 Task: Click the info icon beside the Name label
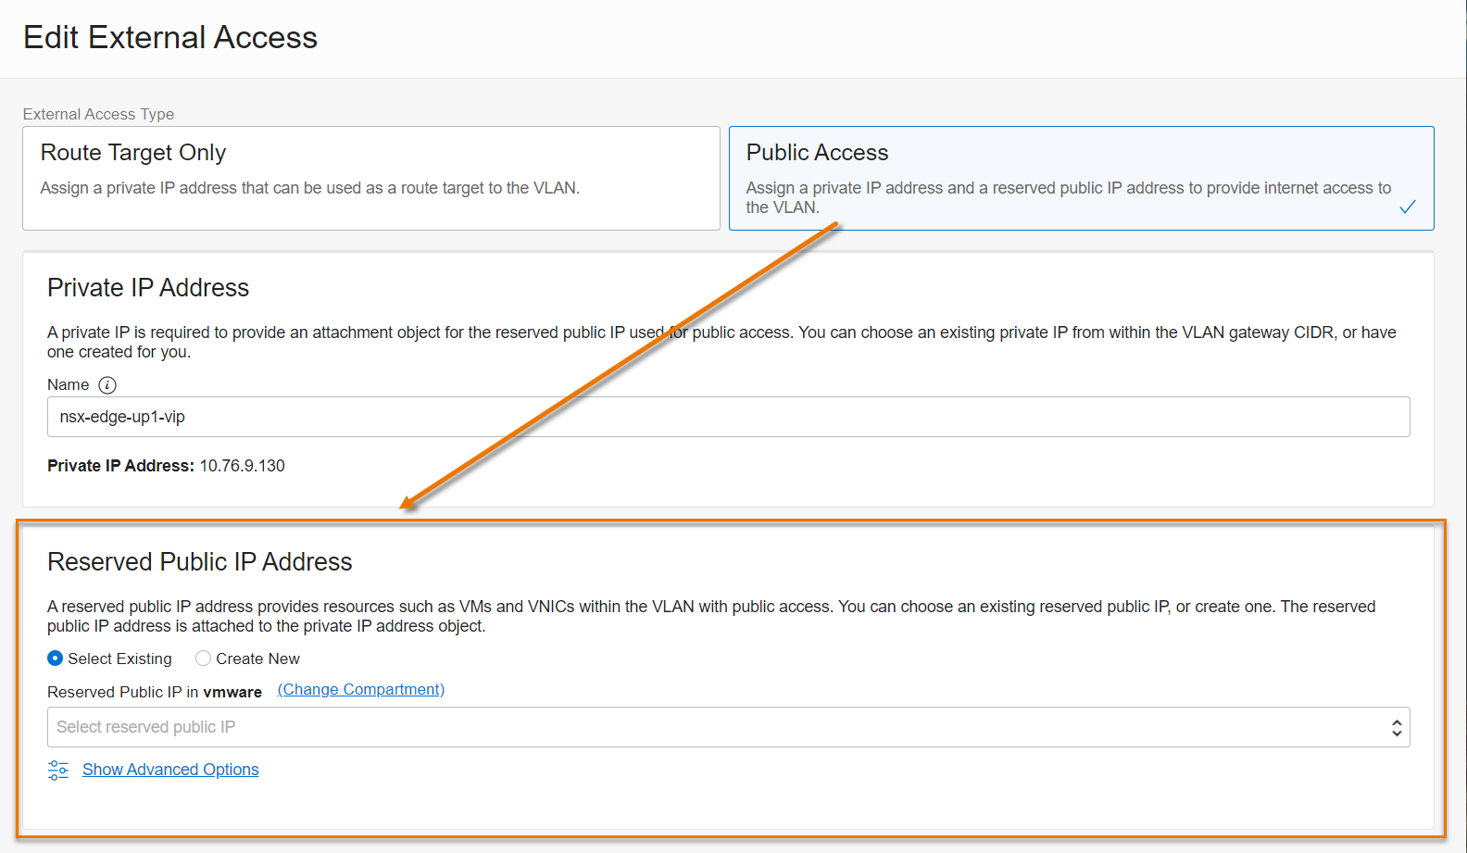[107, 384]
